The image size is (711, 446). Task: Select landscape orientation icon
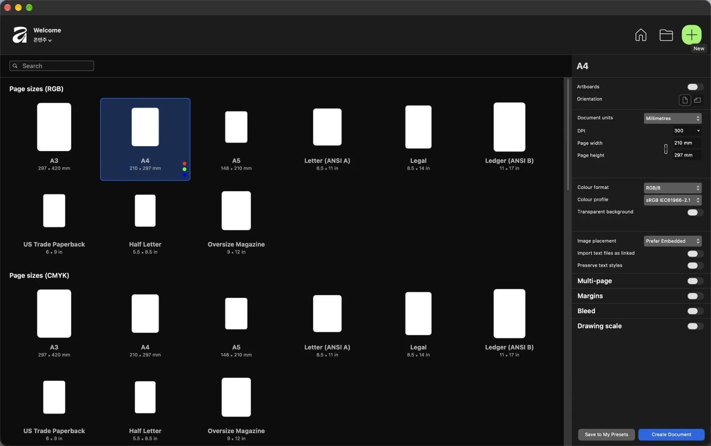tap(698, 100)
